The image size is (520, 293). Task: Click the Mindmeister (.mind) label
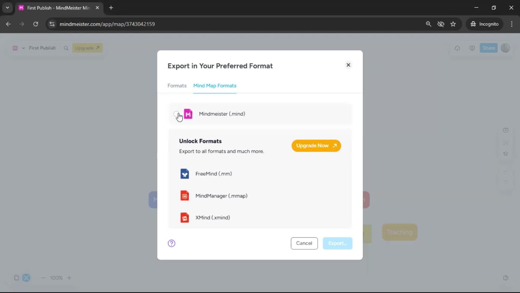(222, 114)
